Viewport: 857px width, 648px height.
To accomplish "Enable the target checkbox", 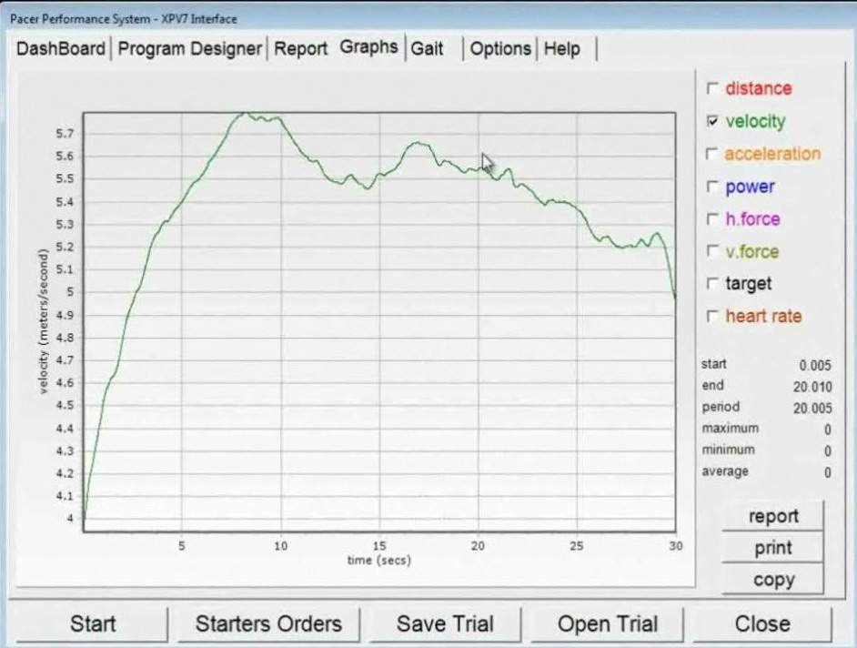I will (712, 283).
